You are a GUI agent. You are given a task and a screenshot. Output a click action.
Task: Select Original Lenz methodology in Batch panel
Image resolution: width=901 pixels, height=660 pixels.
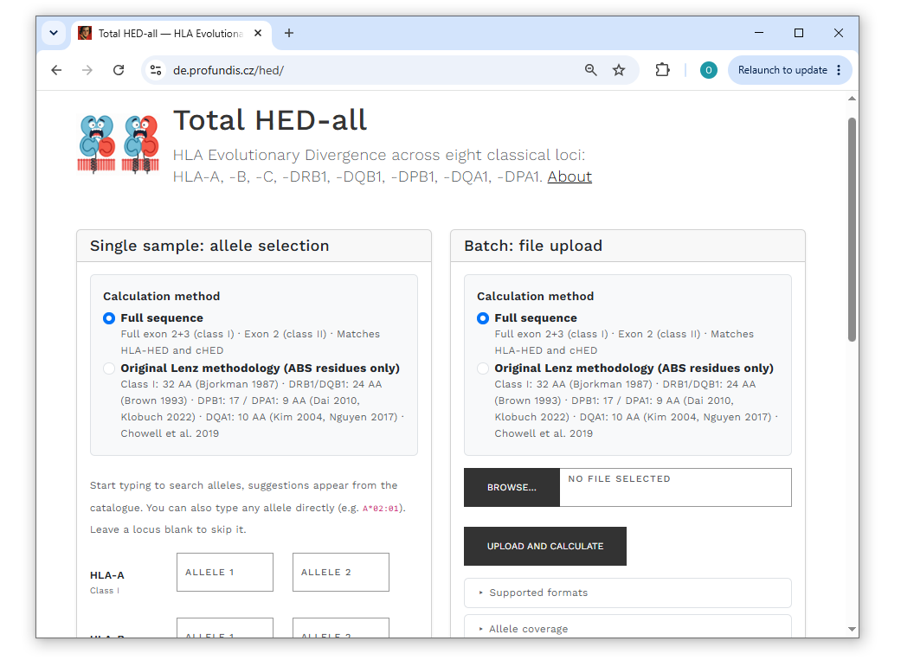[483, 368]
